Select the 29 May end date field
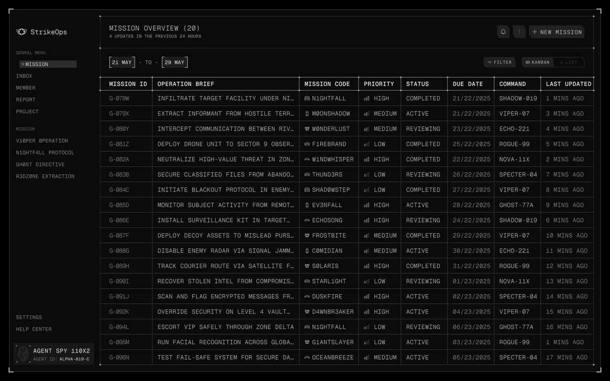Viewport: 610px width, 381px height. [x=174, y=62]
